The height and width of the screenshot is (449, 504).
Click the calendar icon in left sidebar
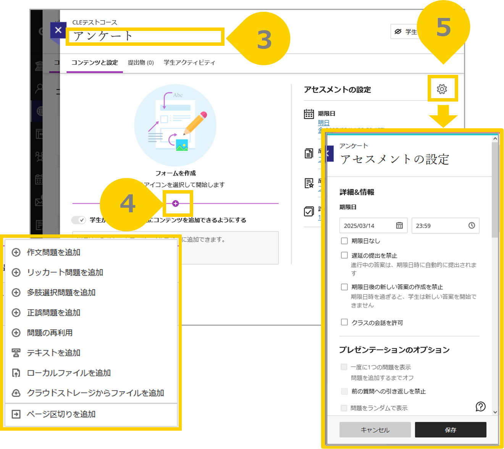pyautogui.click(x=39, y=179)
